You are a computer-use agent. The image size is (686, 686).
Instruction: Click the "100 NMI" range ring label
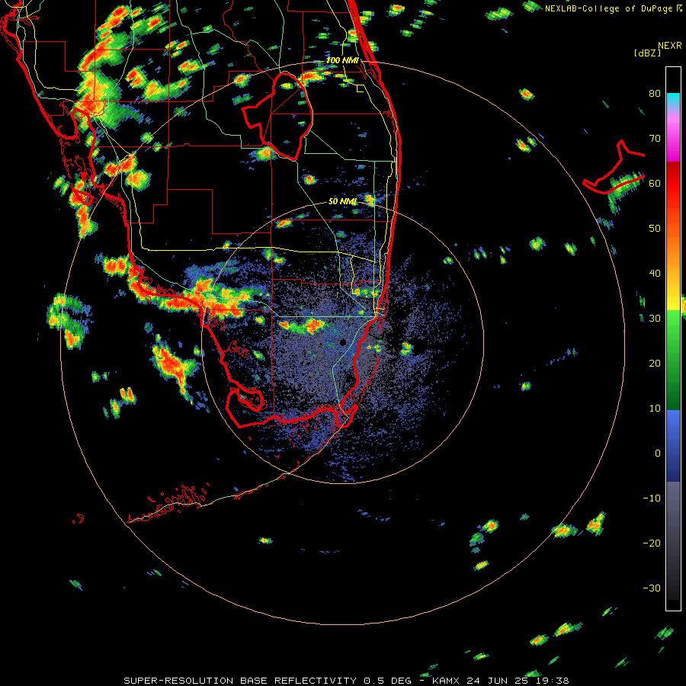(342, 60)
